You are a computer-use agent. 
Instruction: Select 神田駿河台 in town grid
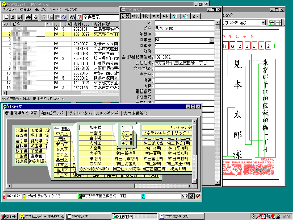153,143
